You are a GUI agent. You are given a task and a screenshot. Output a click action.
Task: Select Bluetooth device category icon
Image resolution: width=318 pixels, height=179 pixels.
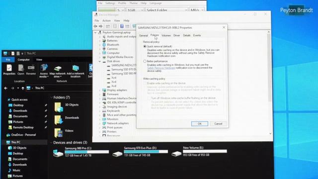point(104,45)
